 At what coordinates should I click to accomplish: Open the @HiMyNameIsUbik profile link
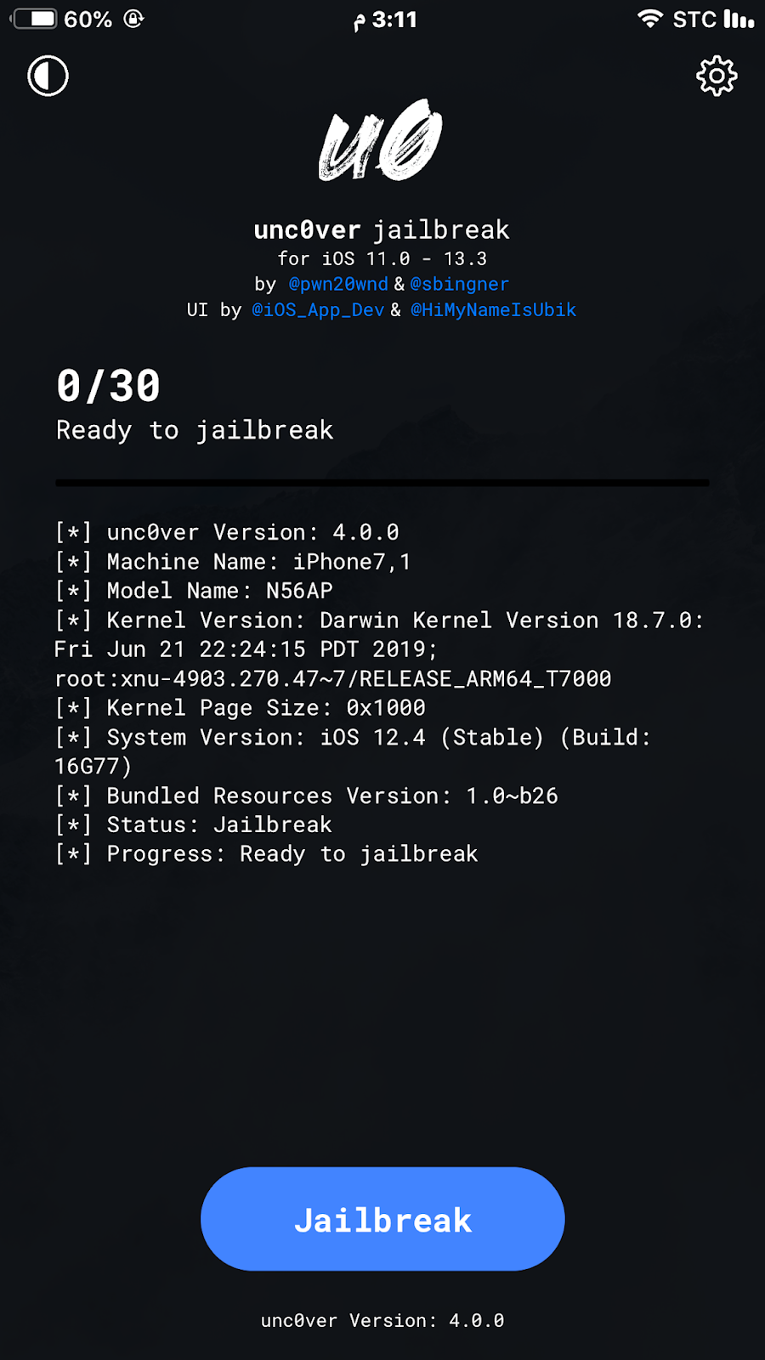(x=493, y=309)
